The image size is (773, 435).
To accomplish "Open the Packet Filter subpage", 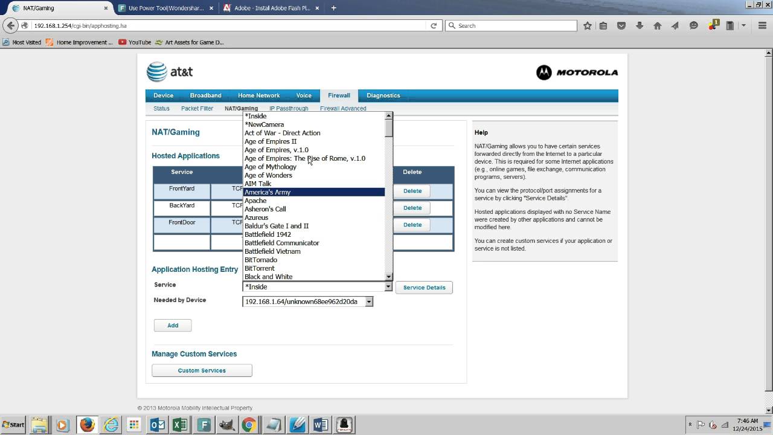I will pos(197,109).
